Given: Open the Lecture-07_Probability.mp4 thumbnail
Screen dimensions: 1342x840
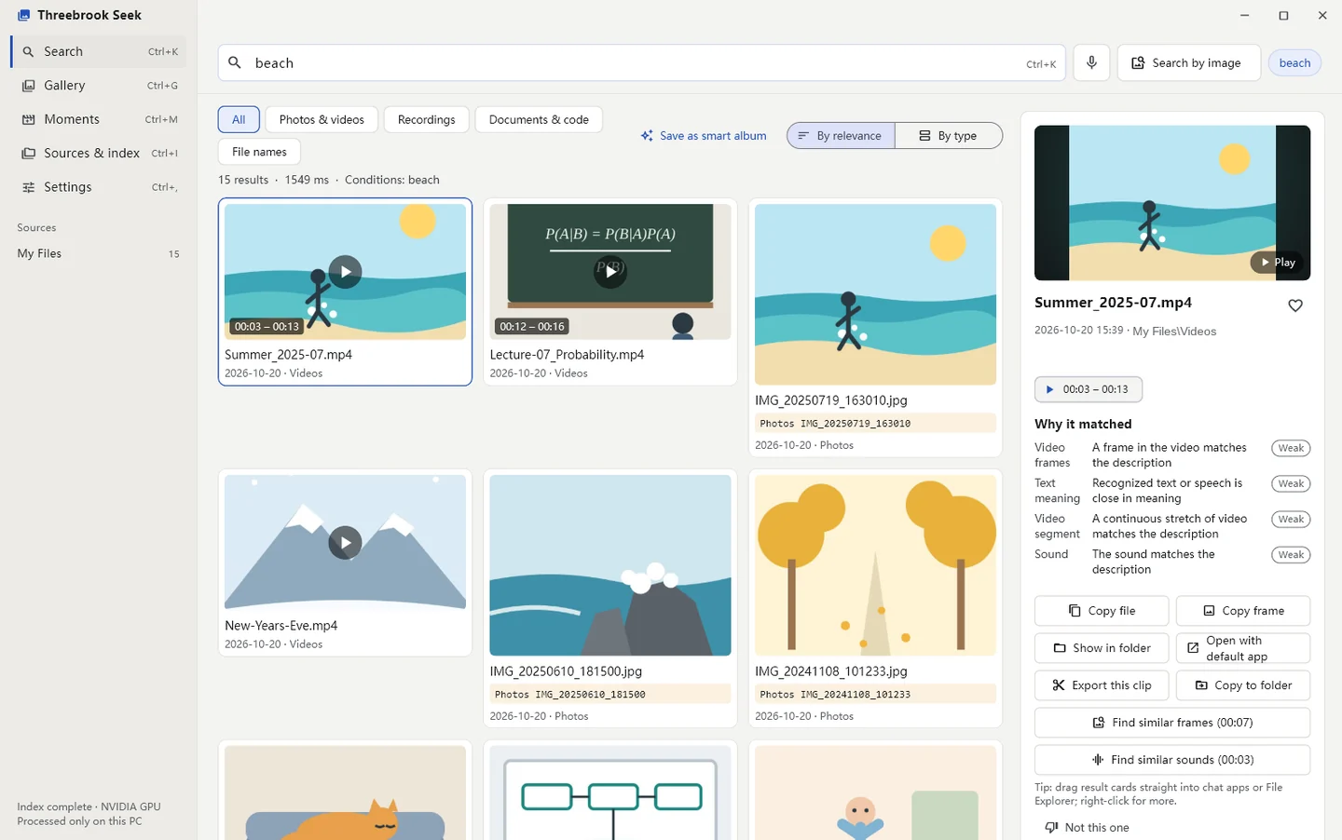Looking at the screenshot, I should 610,272.
